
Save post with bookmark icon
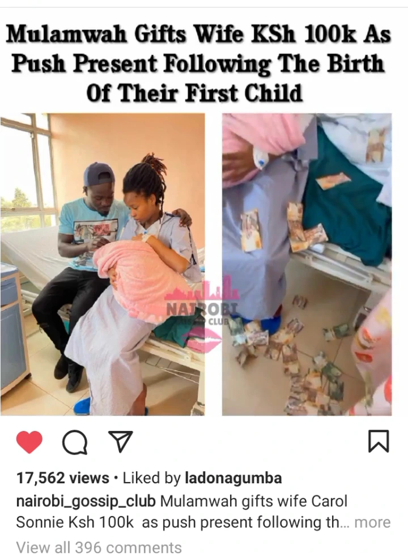click(x=379, y=442)
